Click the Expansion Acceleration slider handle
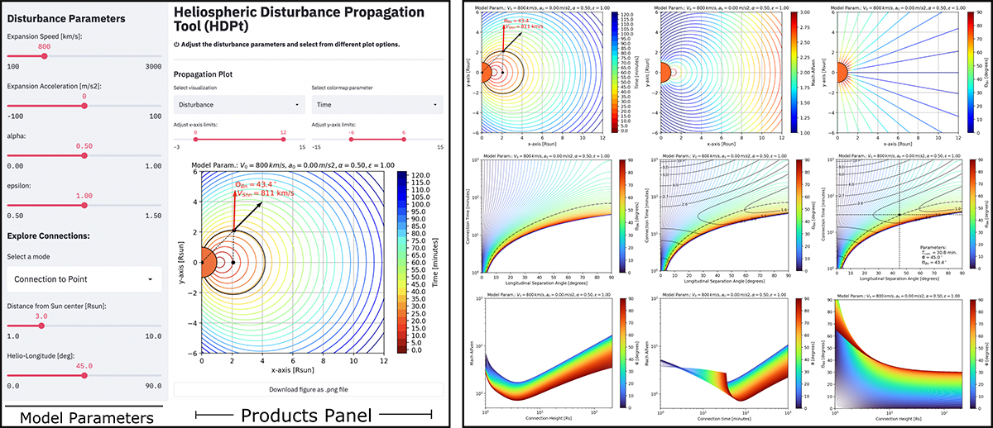 click(84, 106)
